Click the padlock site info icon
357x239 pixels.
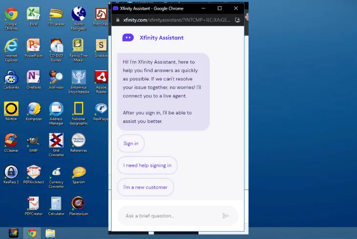[118, 20]
